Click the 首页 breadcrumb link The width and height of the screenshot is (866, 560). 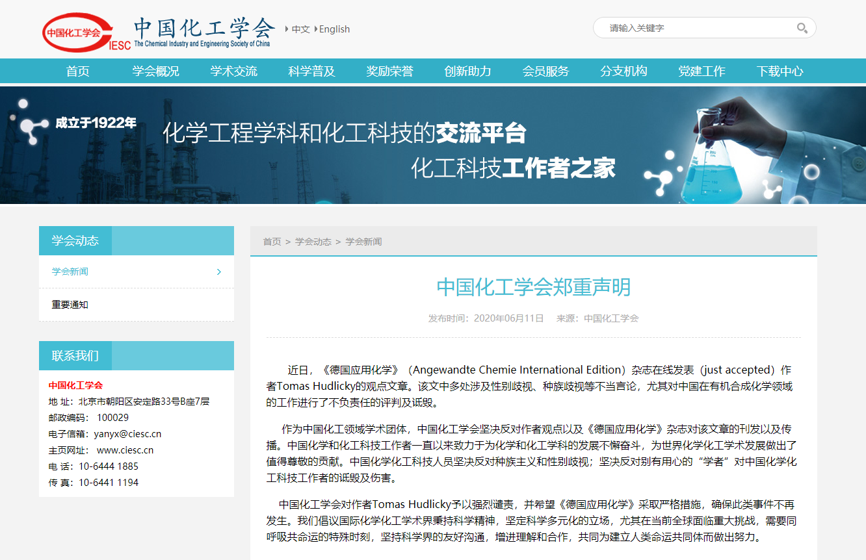(x=272, y=242)
